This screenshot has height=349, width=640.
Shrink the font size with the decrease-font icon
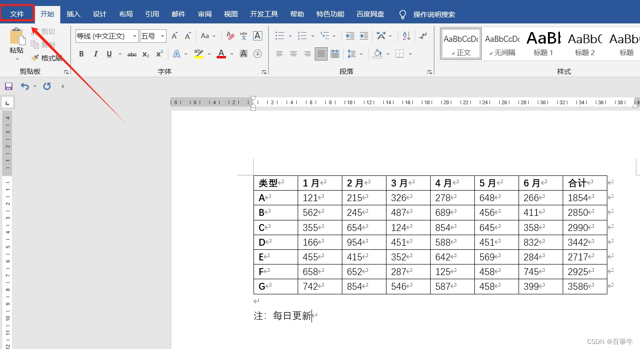click(x=188, y=36)
